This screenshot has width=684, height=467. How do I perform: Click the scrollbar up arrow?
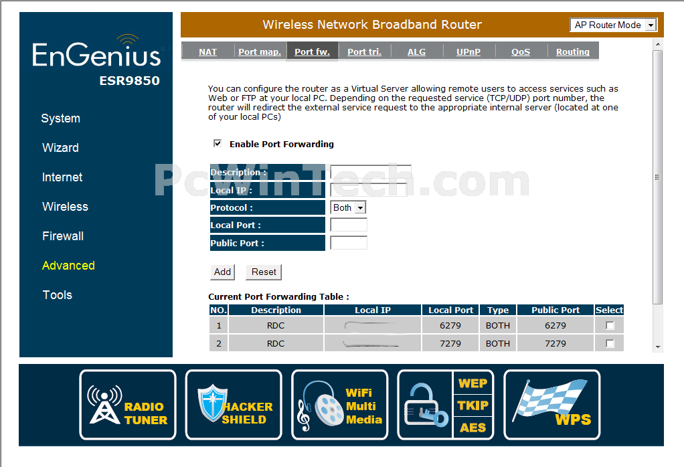(658, 44)
